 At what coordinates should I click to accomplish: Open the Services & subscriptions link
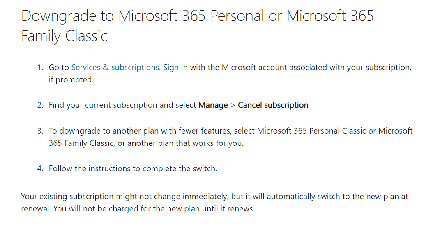115,68
